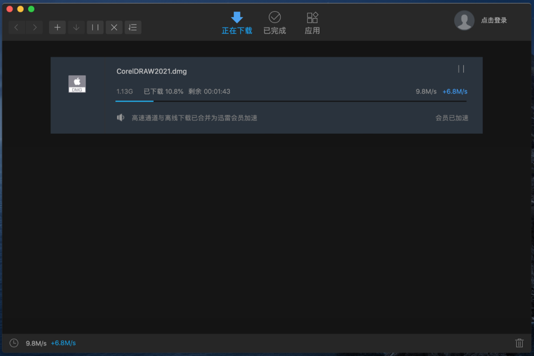
Task: Click the speaker announcement icon
Action: 120,117
